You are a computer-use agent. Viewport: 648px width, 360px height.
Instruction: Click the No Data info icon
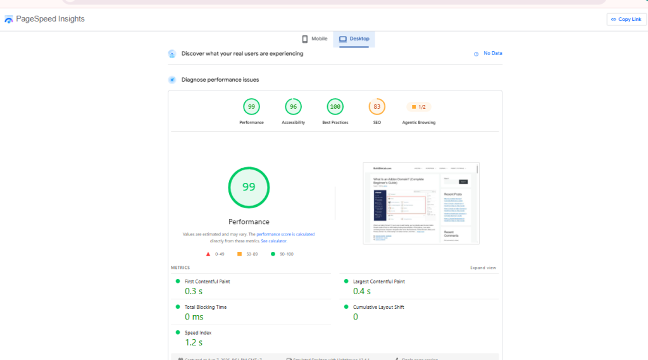point(476,54)
